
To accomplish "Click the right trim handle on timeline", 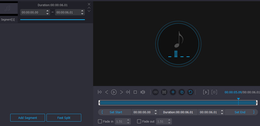I will pyautogui.click(x=257, y=103).
